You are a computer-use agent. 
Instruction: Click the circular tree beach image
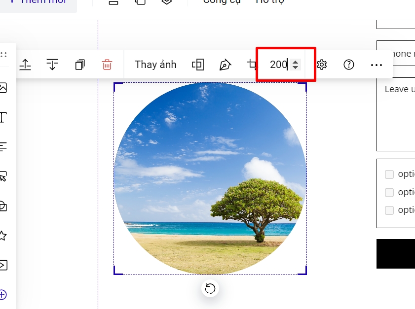click(210, 178)
